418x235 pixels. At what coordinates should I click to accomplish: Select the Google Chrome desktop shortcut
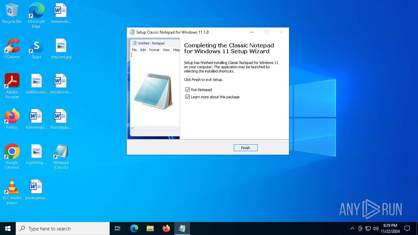pyautogui.click(x=12, y=157)
